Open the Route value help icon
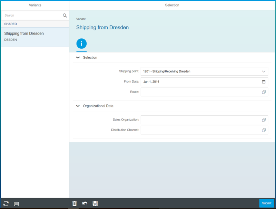 point(264,92)
